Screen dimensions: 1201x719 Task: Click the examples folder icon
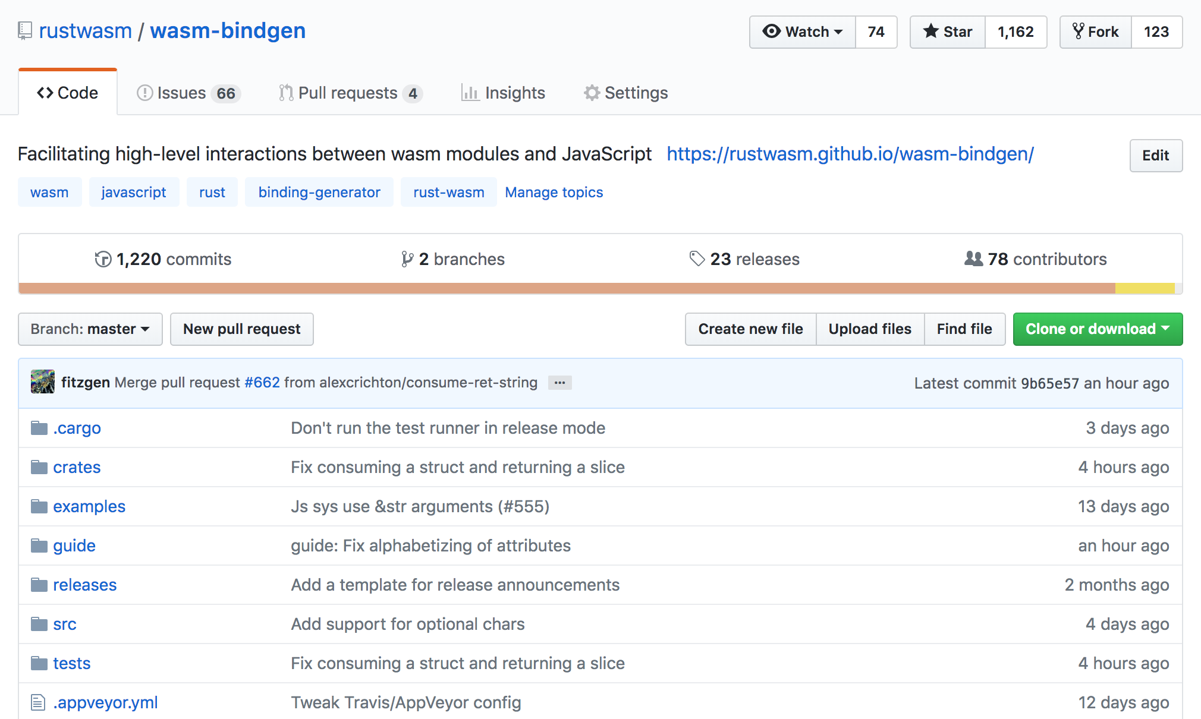(39, 506)
